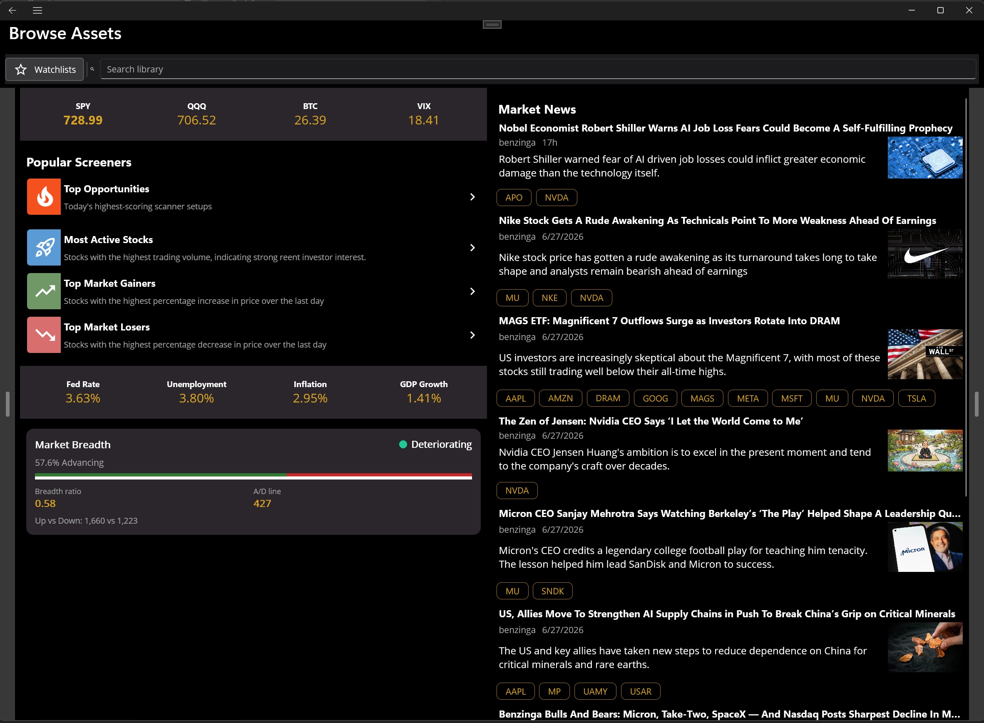984x723 pixels.
Task: Click the Wall St flag article thumbnail
Action: 925,354
